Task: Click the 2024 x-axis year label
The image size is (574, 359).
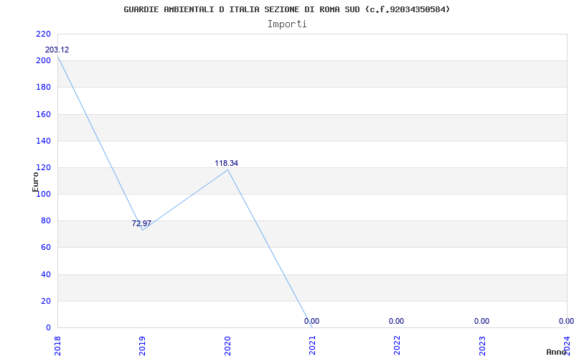Action: [567, 345]
